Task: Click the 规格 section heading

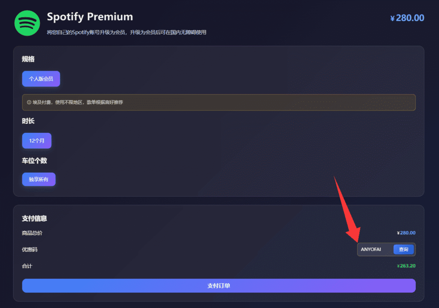Action: (x=28, y=59)
